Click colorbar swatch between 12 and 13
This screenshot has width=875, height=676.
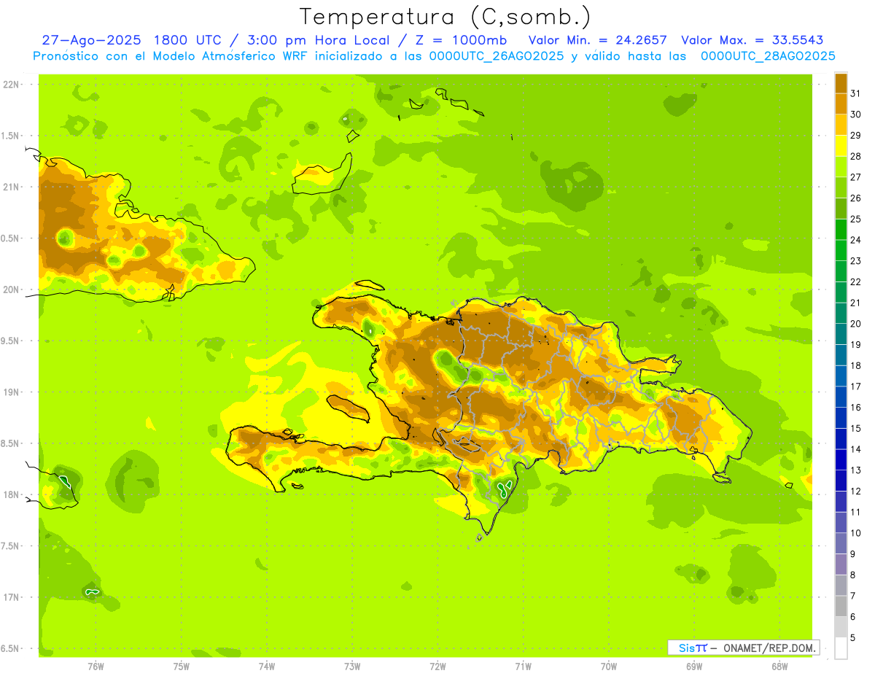pos(841,481)
